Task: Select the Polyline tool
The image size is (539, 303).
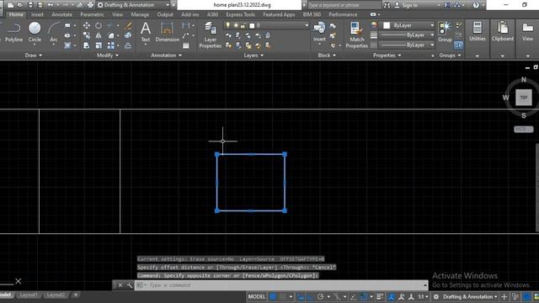Action: [14, 33]
